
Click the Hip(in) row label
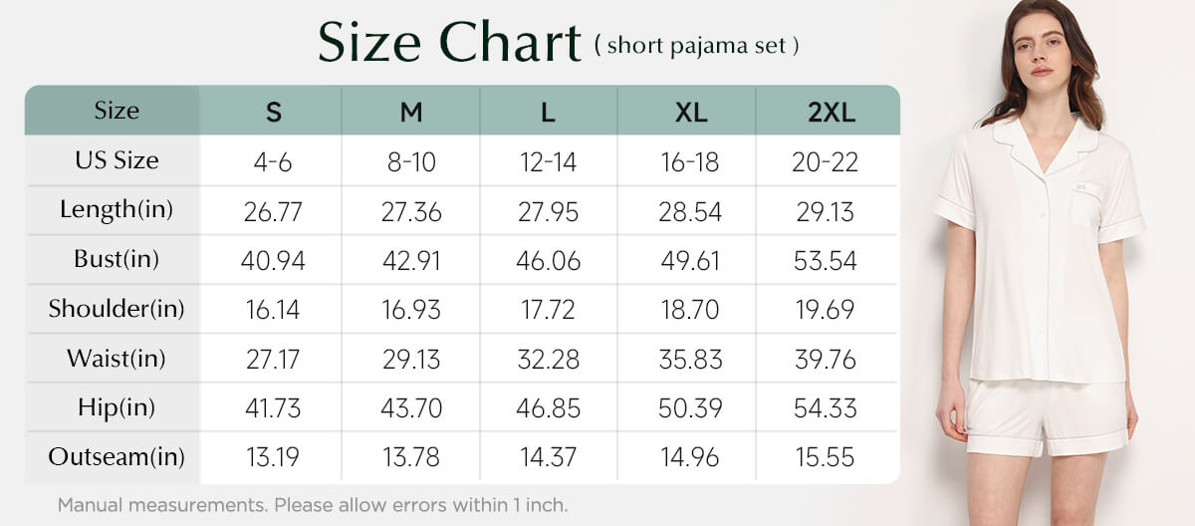coord(117,407)
